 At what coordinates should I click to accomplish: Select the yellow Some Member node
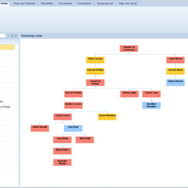click(107, 117)
